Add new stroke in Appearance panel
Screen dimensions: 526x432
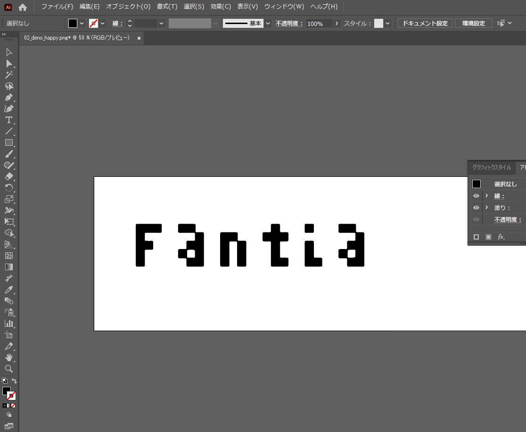click(x=476, y=237)
